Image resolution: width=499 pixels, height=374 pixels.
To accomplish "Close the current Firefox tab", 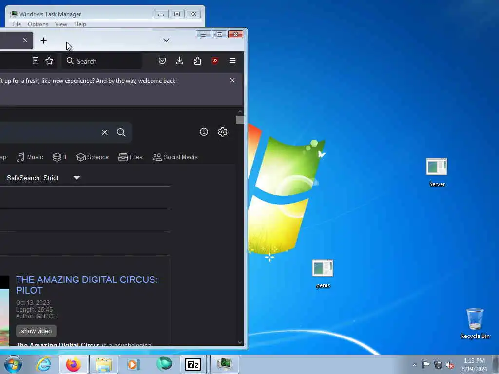I will click(25, 40).
